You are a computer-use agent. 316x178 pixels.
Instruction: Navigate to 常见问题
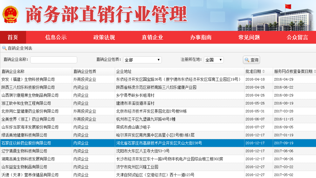click(249, 37)
